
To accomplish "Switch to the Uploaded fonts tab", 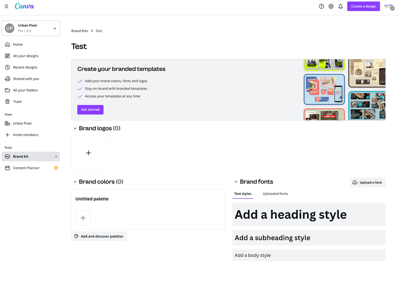I will 275,194.
